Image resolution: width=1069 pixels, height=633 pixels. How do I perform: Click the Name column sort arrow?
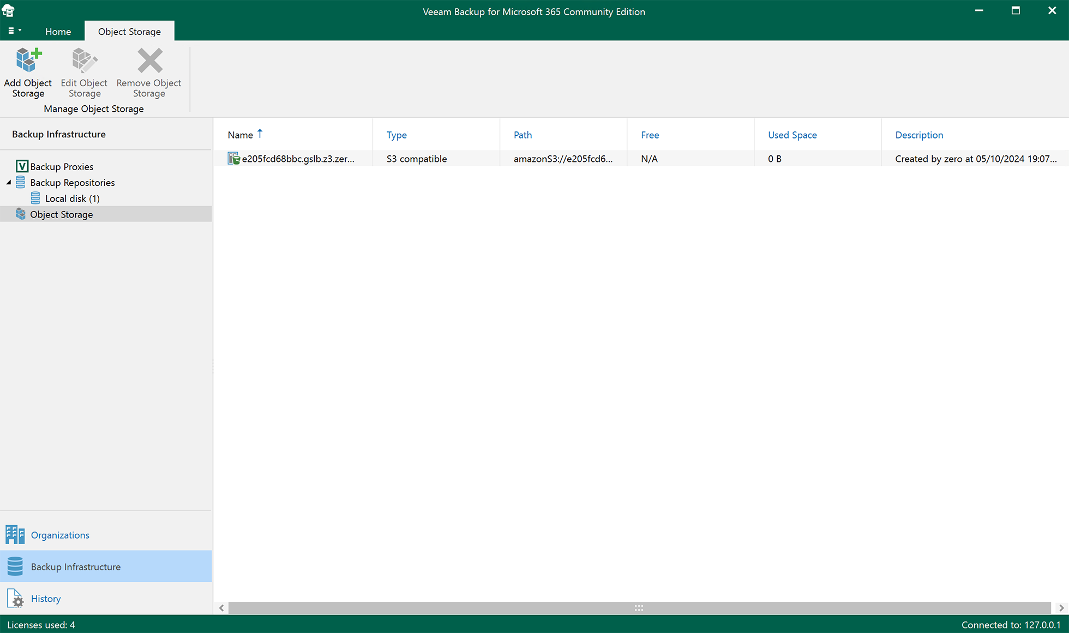260,133
